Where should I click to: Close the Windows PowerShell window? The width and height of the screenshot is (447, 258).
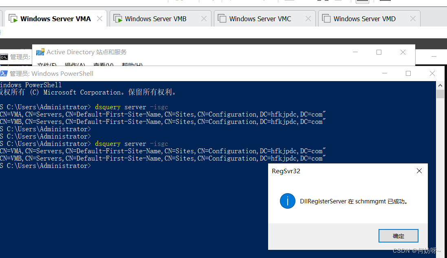click(432, 73)
